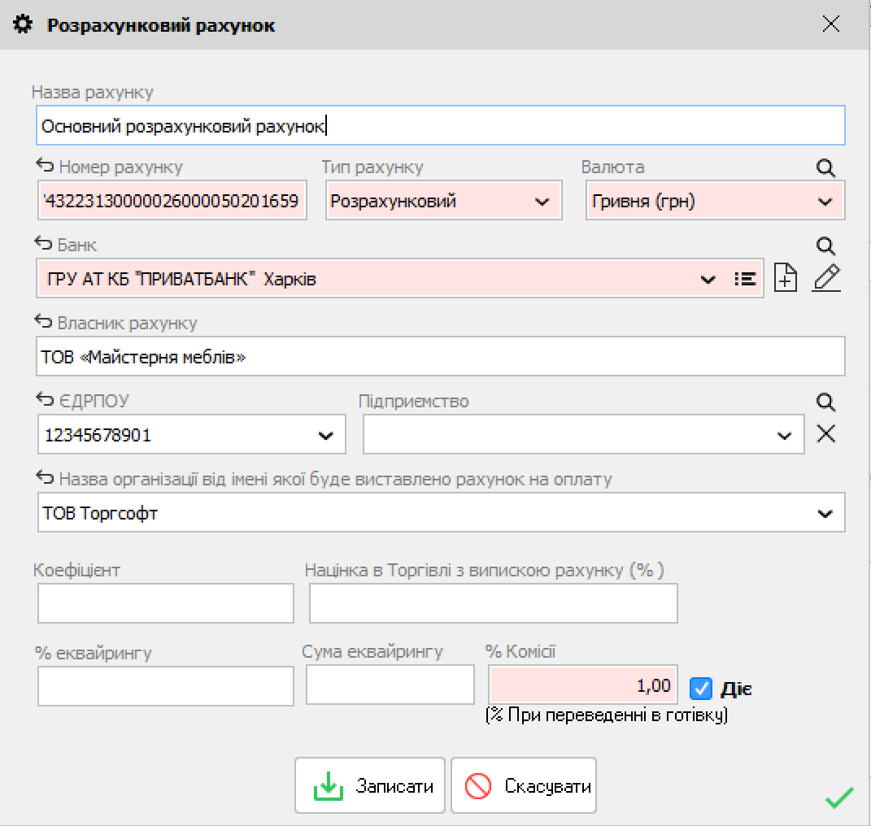Expand the Тип рахунку dropdown

542,202
